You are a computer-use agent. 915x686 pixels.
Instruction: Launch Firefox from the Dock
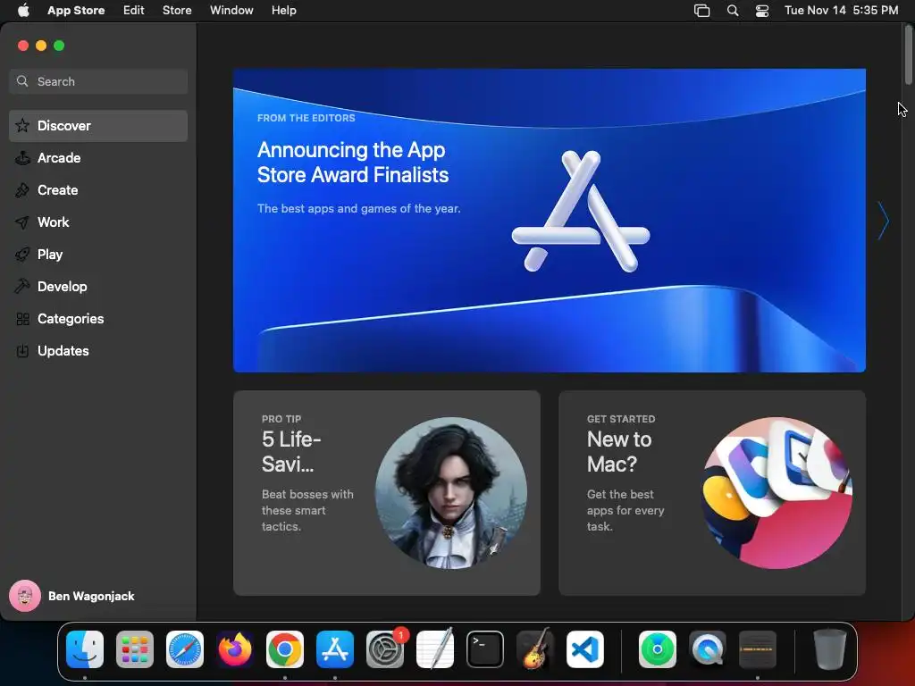[x=235, y=649]
